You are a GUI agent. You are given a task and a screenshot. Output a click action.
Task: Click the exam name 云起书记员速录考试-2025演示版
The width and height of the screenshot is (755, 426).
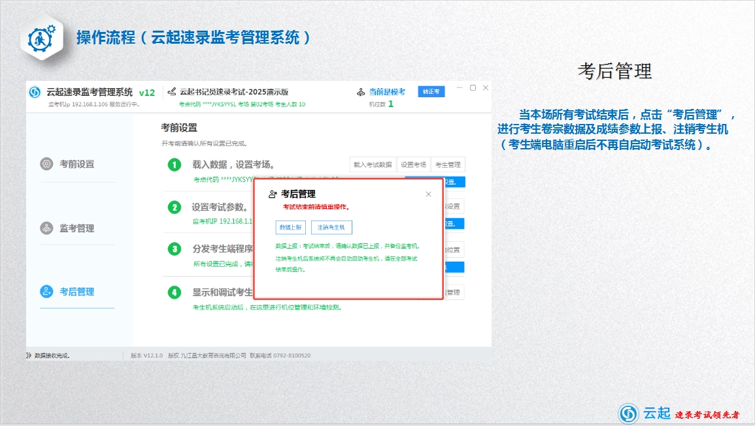tap(234, 91)
